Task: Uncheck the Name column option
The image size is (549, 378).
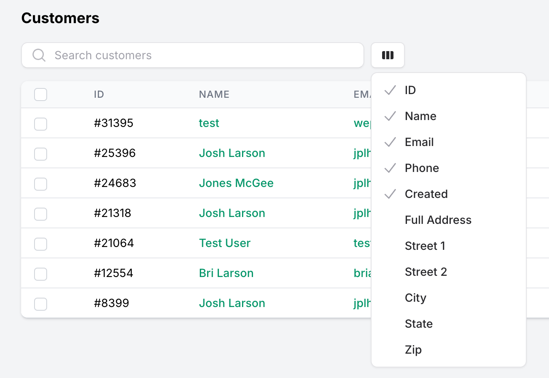Action: 449,116
